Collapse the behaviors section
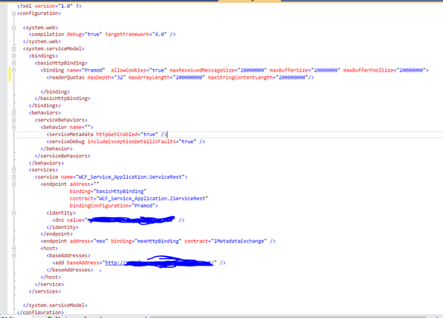 pos(14,113)
